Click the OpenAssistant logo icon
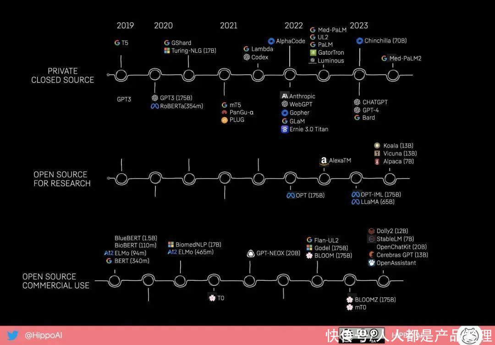Image resolution: width=495 pixels, height=345 pixels. point(371,263)
